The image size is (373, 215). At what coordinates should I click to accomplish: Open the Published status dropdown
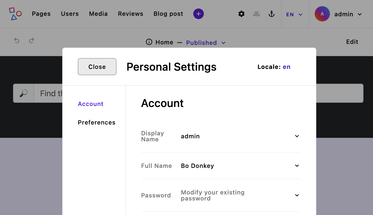click(x=206, y=43)
